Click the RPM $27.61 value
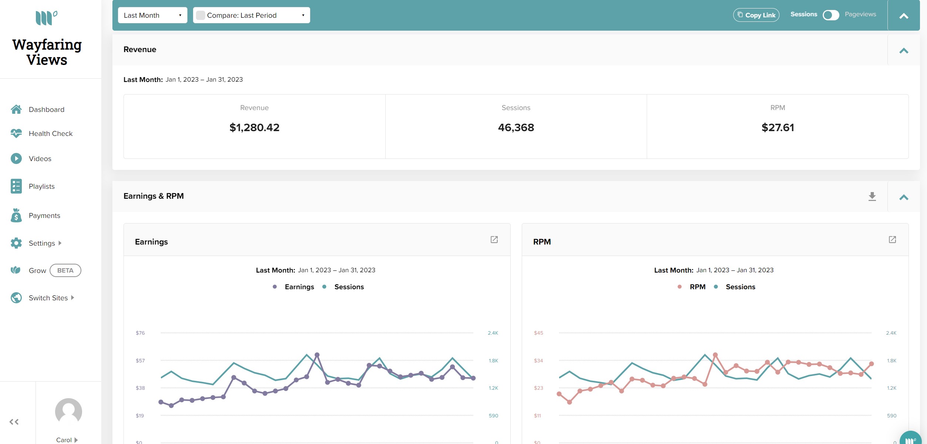 click(778, 127)
